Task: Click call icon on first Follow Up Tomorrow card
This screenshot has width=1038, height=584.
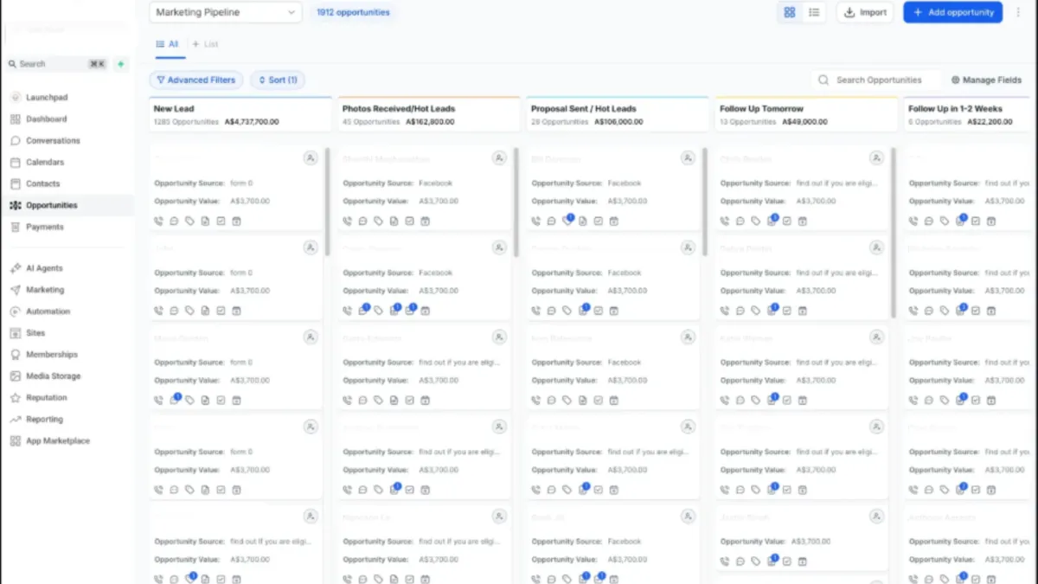Action: coord(724,221)
